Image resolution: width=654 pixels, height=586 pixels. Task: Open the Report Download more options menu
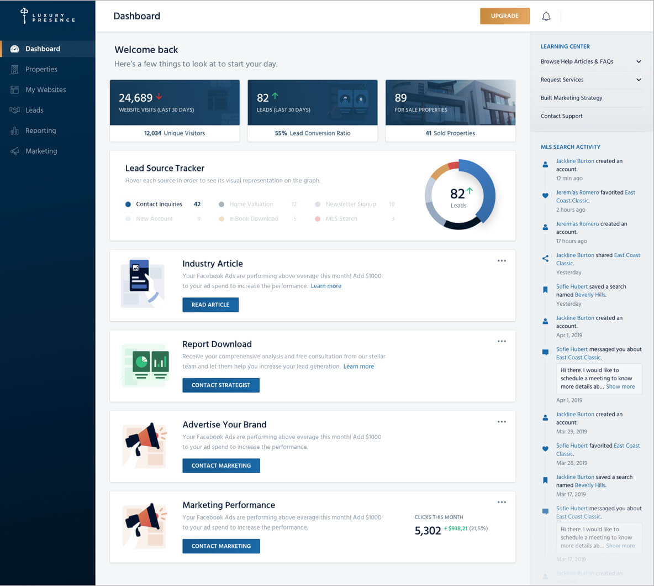pos(502,342)
